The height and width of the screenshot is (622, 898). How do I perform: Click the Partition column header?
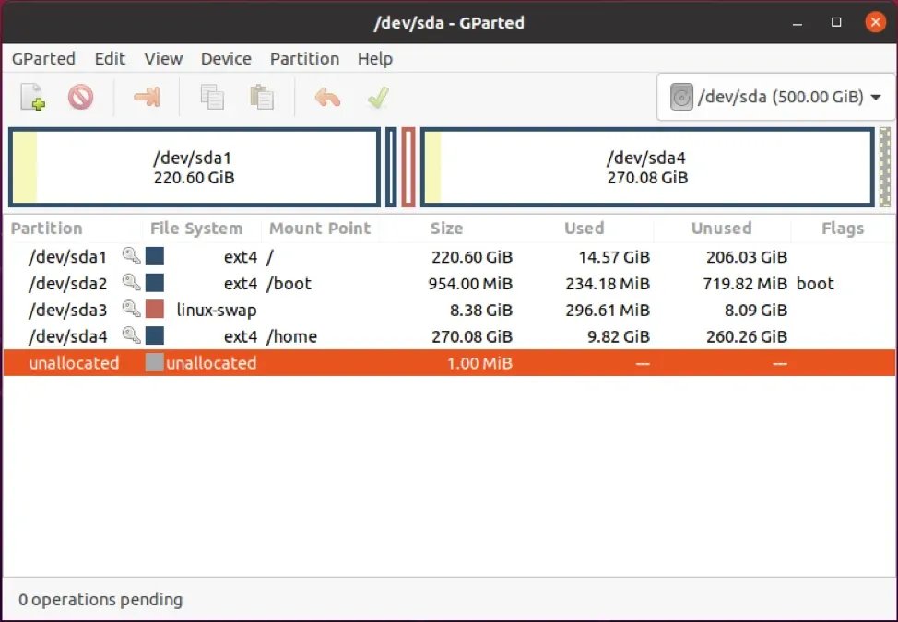(73, 228)
